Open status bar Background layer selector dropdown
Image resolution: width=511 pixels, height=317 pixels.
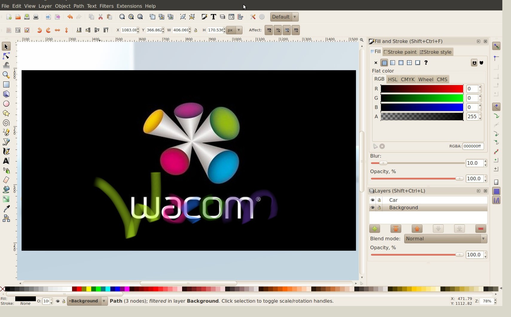coord(87,301)
